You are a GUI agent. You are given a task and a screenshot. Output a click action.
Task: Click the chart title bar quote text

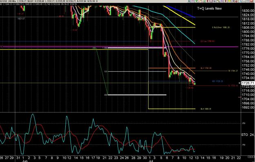(49, 1)
